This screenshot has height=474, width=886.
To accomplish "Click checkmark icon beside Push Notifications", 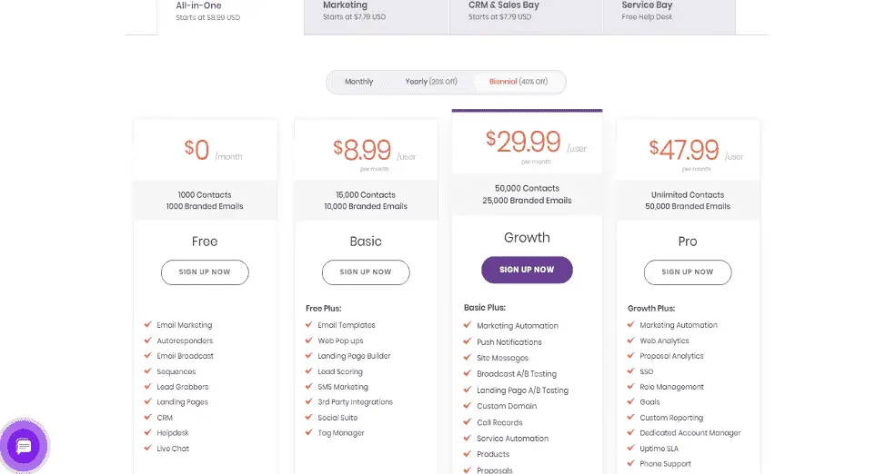I will coord(468,341).
